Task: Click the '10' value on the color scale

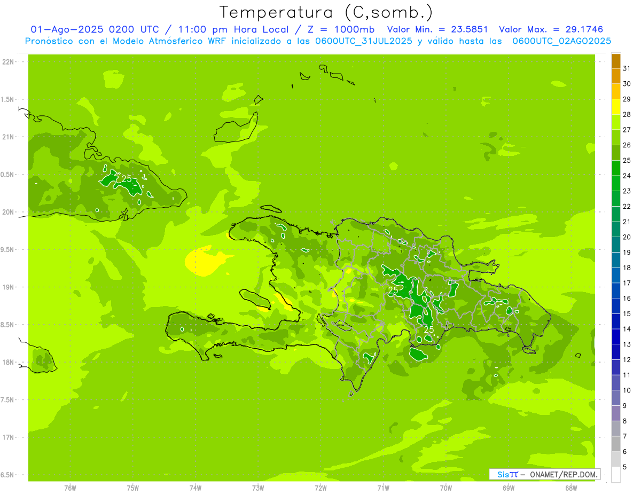Action: (x=627, y=390)
